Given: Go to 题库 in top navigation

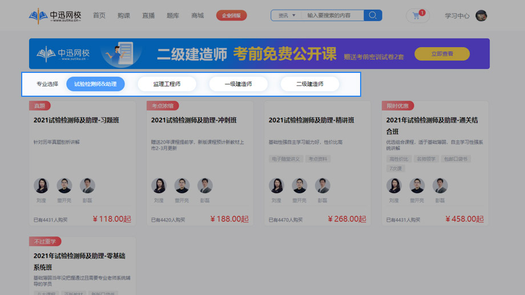Looking at the screenshot, I should click(x=173, y=15).
